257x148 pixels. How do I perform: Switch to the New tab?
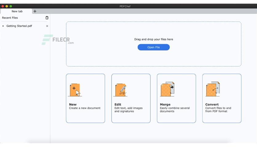pos(17,11)
